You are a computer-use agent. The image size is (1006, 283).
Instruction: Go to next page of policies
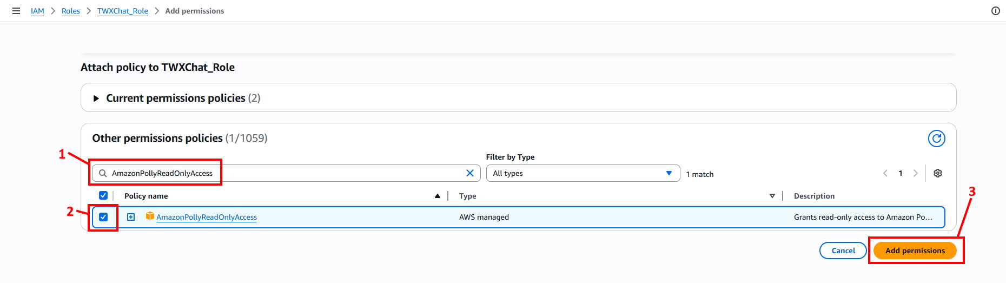point(916,173)
